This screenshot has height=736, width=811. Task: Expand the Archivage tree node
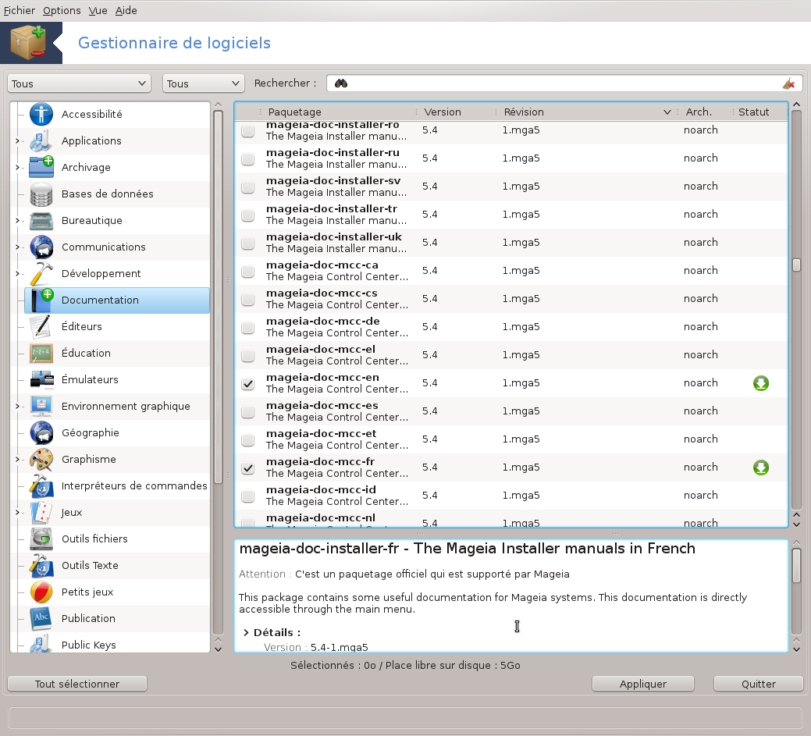pyautogui.click(x=17, y=167)
